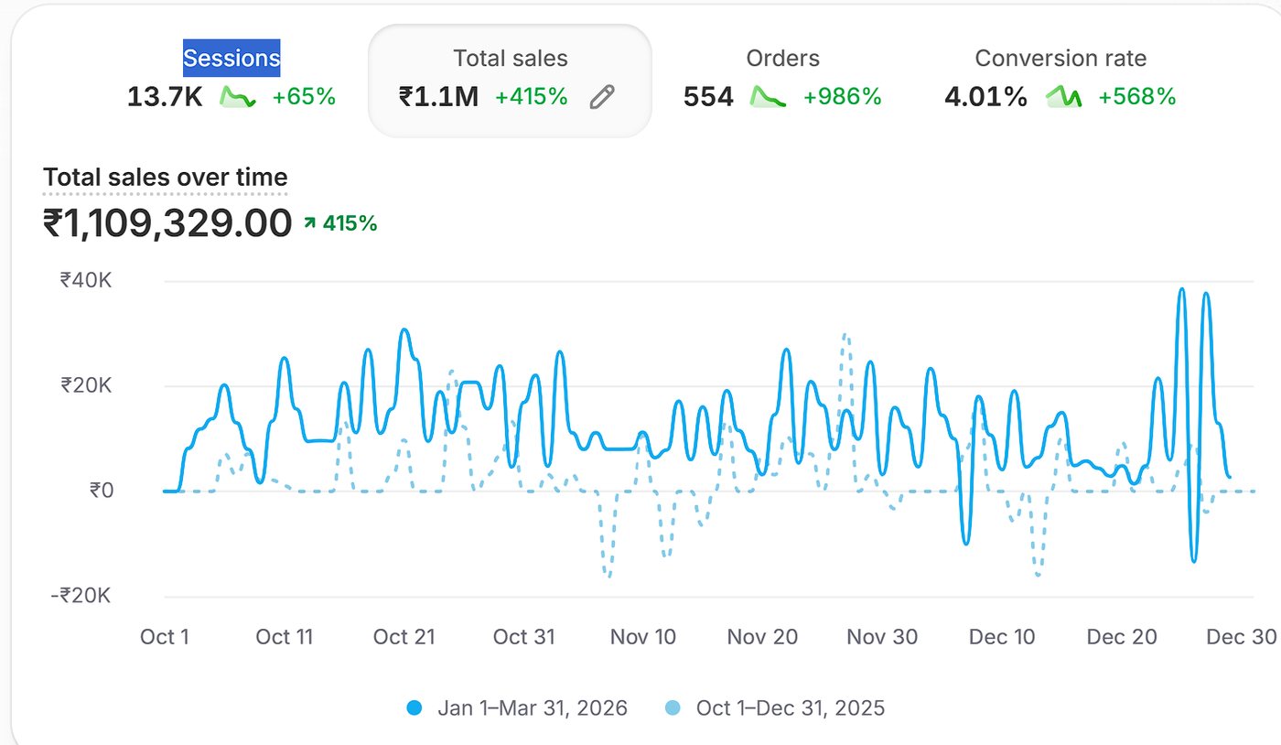Click the 'Jan 1–Mar 31, 2026' legend label
1281x745 pixels.
533,707
